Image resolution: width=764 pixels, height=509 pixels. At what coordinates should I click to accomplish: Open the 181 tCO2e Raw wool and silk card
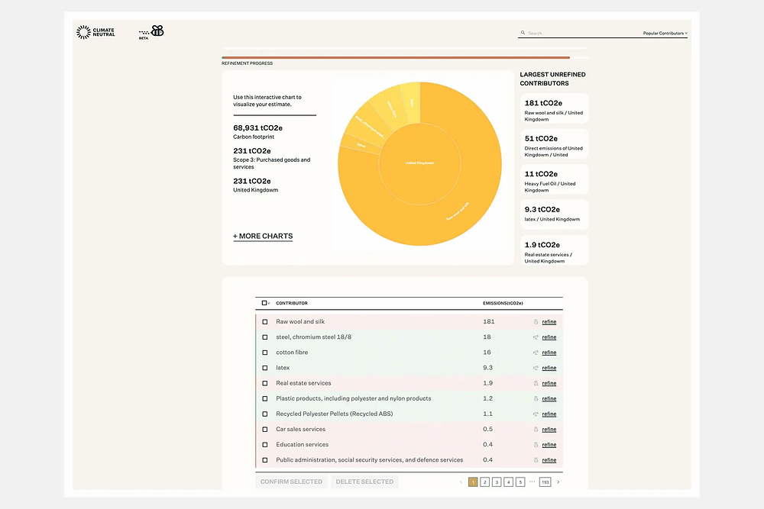coord(554,108)
